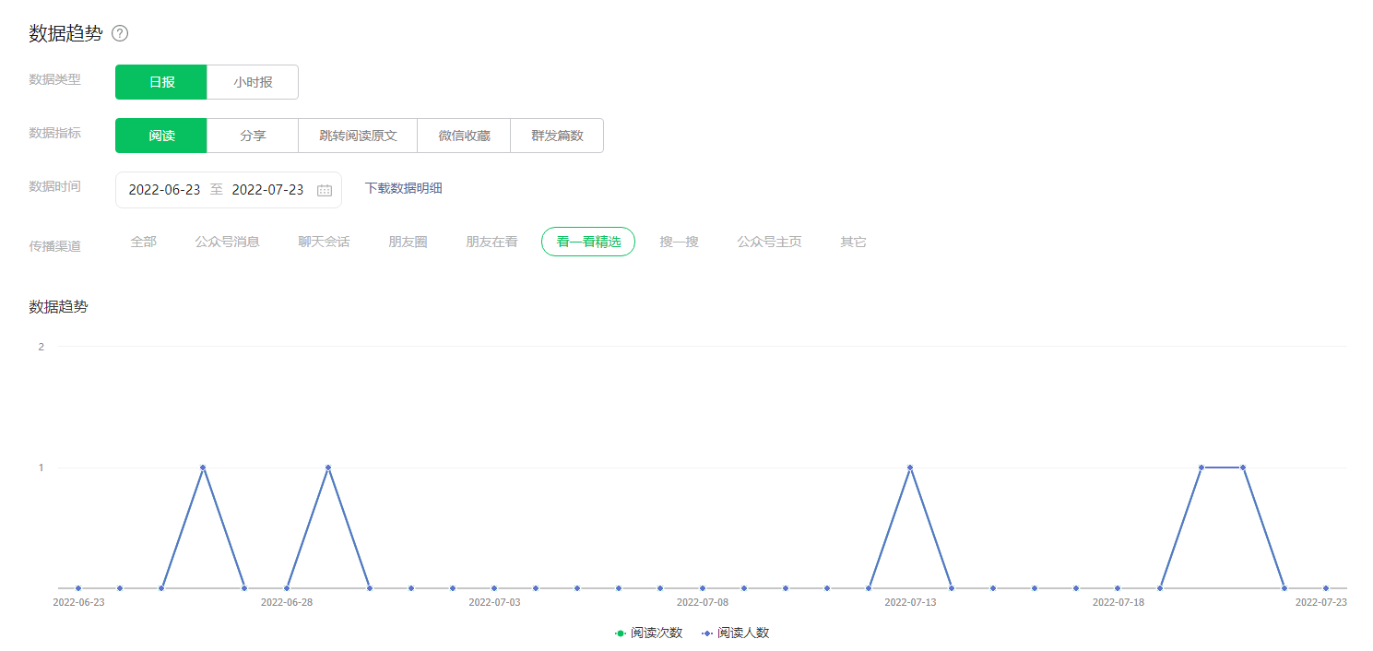Click the end date 2022-07-23 field
Image resolution: width=1373 pixels, height=651 pixels.
(267, 190)
